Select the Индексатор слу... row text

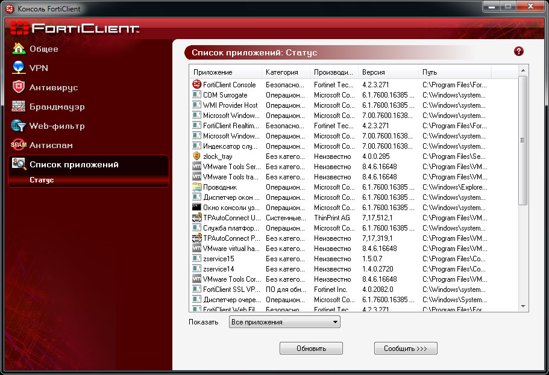coord(230,146)
